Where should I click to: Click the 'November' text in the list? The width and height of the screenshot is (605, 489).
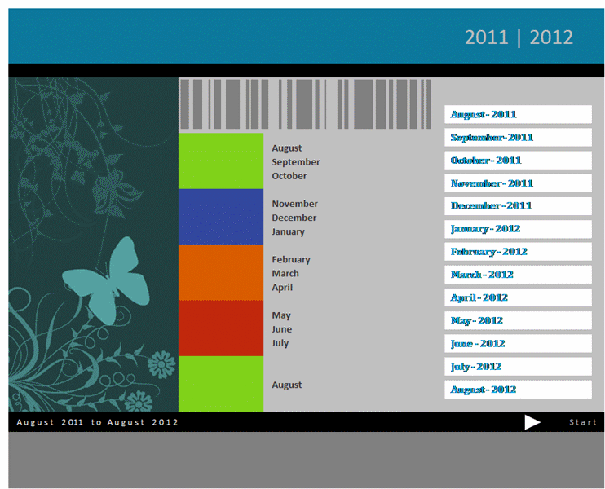[295, 204]
